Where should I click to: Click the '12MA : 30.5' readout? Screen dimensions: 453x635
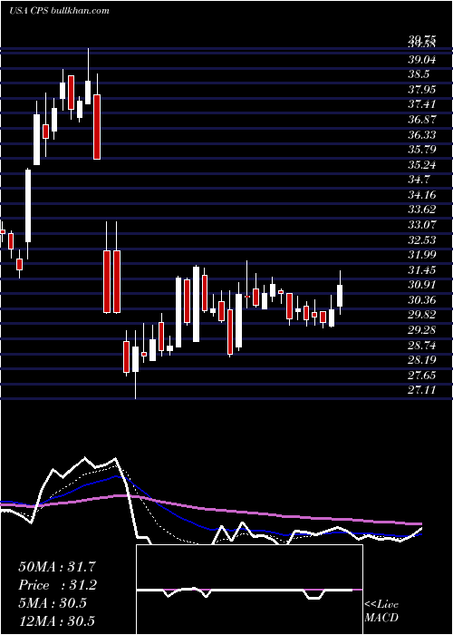[56, 620]
